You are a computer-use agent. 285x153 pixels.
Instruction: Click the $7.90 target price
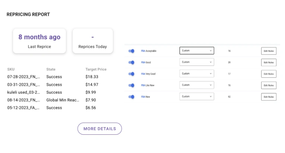[x=91, y=100]
